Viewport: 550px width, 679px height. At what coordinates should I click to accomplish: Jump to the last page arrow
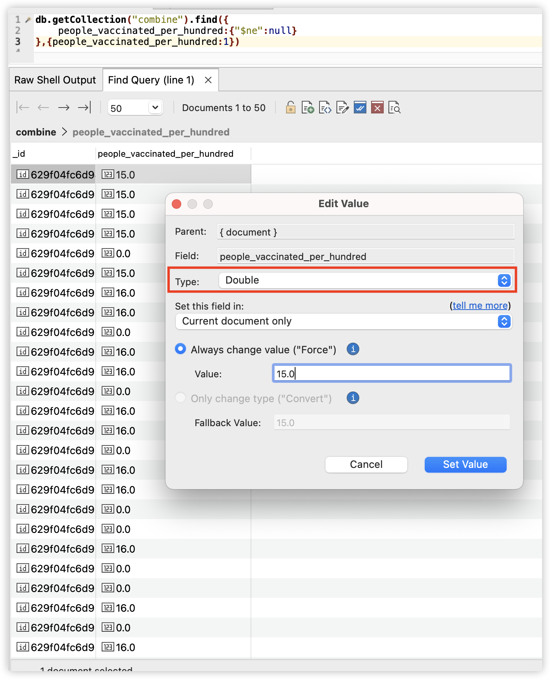tap(84, 108)
